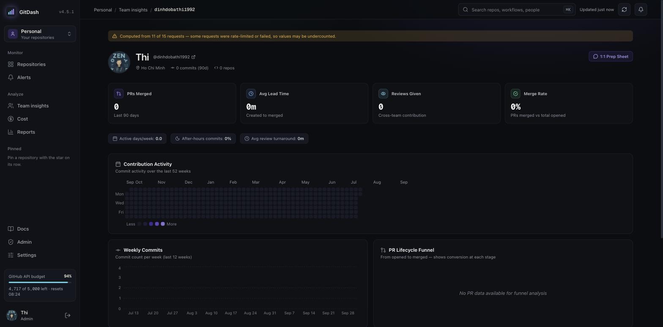
Task: Click the Weekly Commits chart icon
Action: click(118, 250)
